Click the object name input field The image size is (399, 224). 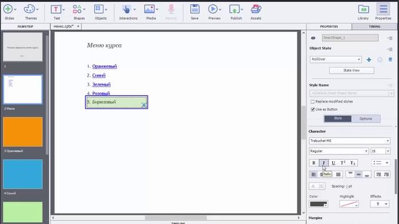[x=350, y=38]
